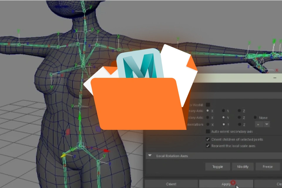The width and height of the screenshot is (282, 188).
Task: Grab the red X-axis manipulator arrow at hips
Action: (x=107, y=151)
